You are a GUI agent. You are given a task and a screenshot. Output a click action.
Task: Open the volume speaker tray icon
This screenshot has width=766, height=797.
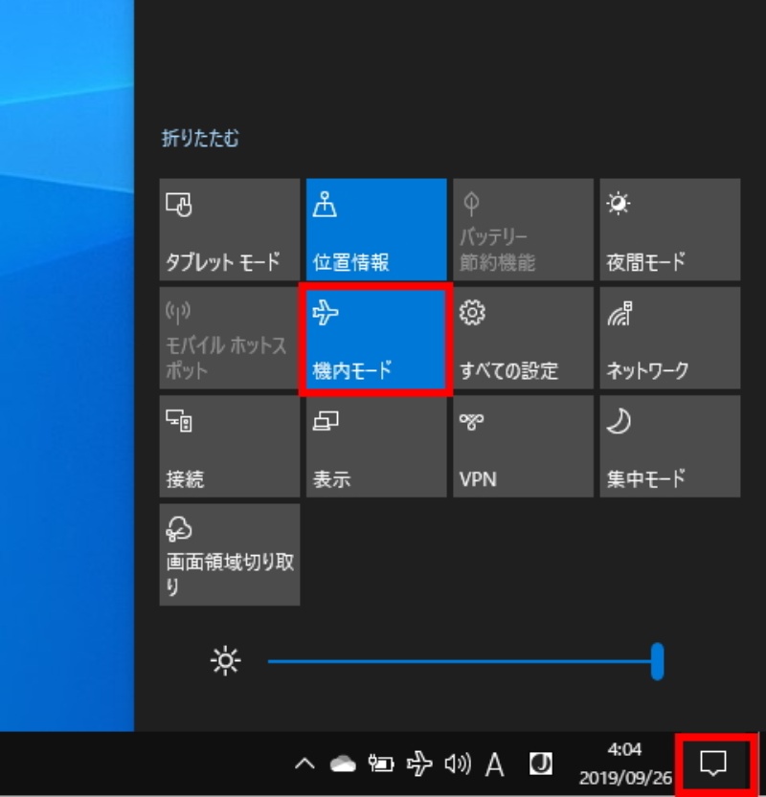(457, 764)
